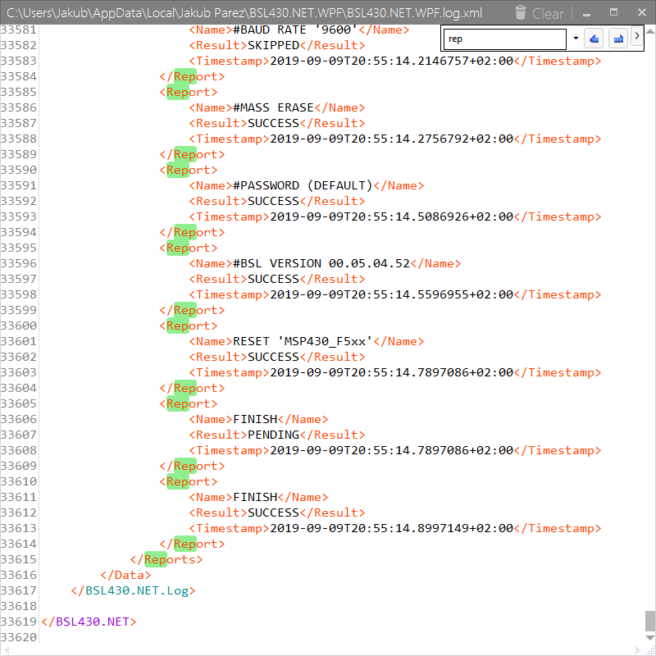The image size is (656, 656).
Task: Click line number 33585
Action: point(19,92)
